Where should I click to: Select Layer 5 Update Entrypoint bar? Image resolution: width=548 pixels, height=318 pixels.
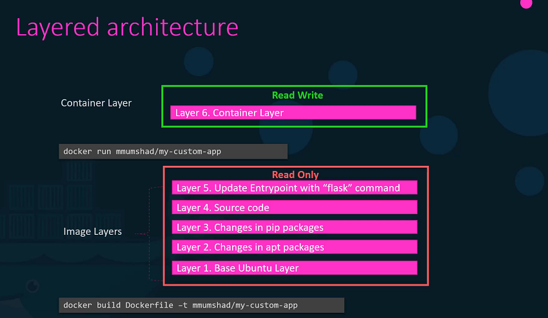coord(295,188)
